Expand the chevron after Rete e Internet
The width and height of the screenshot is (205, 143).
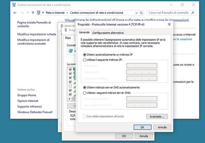(67, 13)
